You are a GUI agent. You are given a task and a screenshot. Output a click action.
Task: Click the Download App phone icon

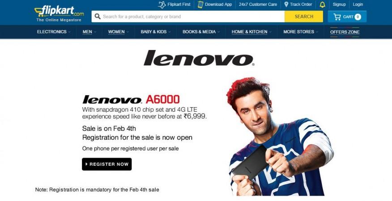point(200,4)
